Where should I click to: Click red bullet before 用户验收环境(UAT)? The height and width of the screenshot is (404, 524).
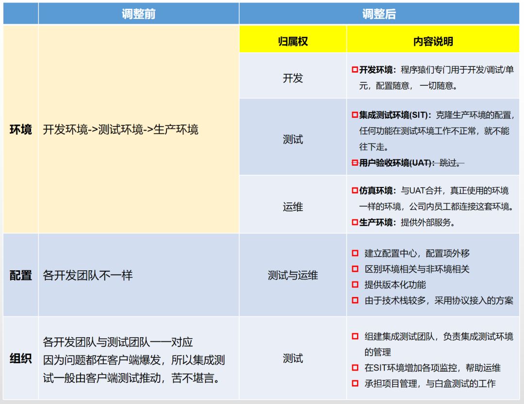(x=355, y=163)
